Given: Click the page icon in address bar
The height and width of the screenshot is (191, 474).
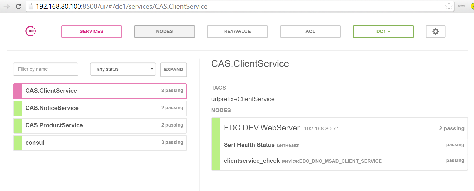Looking at the screenshot, I should 31,6.
